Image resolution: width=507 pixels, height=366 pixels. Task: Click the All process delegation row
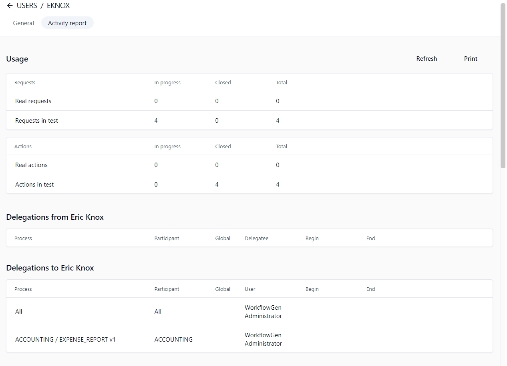[19, 312]
